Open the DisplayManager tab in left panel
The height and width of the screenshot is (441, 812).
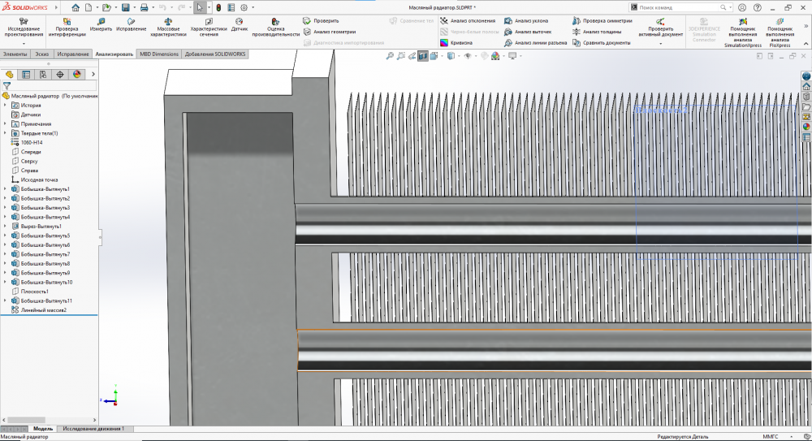click(77, 74)
